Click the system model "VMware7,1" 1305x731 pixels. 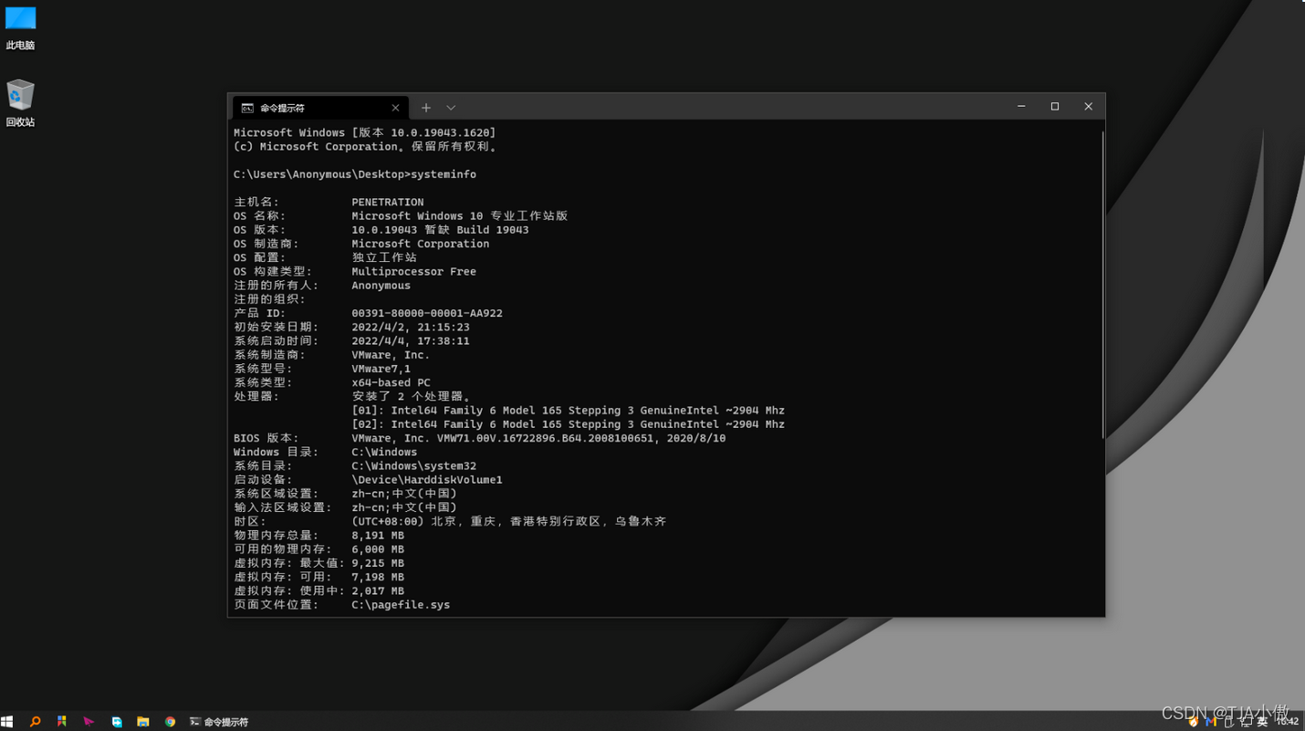click(381, 369)
